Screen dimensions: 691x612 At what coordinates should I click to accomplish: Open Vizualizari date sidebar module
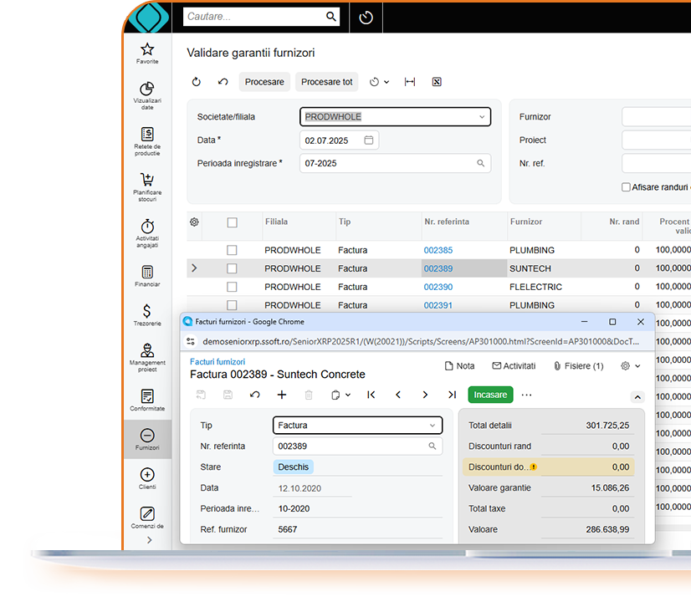[x=147, y=95]
